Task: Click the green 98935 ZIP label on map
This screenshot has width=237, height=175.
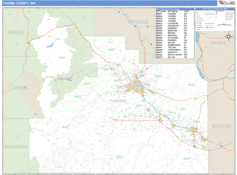Action: 187,159
